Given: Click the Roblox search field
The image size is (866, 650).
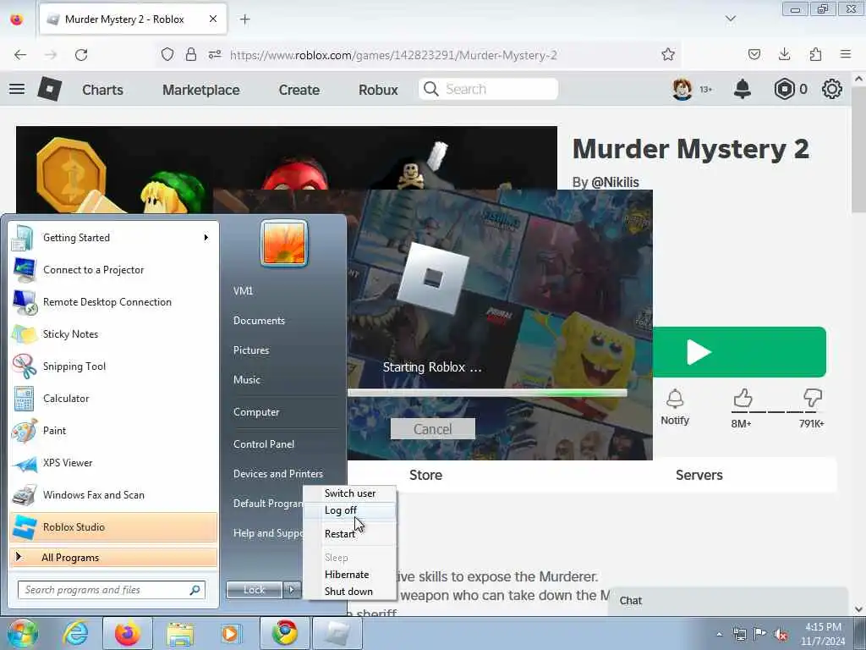Looking at the screenshot, I should pyautogui.click(x=488, y=89).
